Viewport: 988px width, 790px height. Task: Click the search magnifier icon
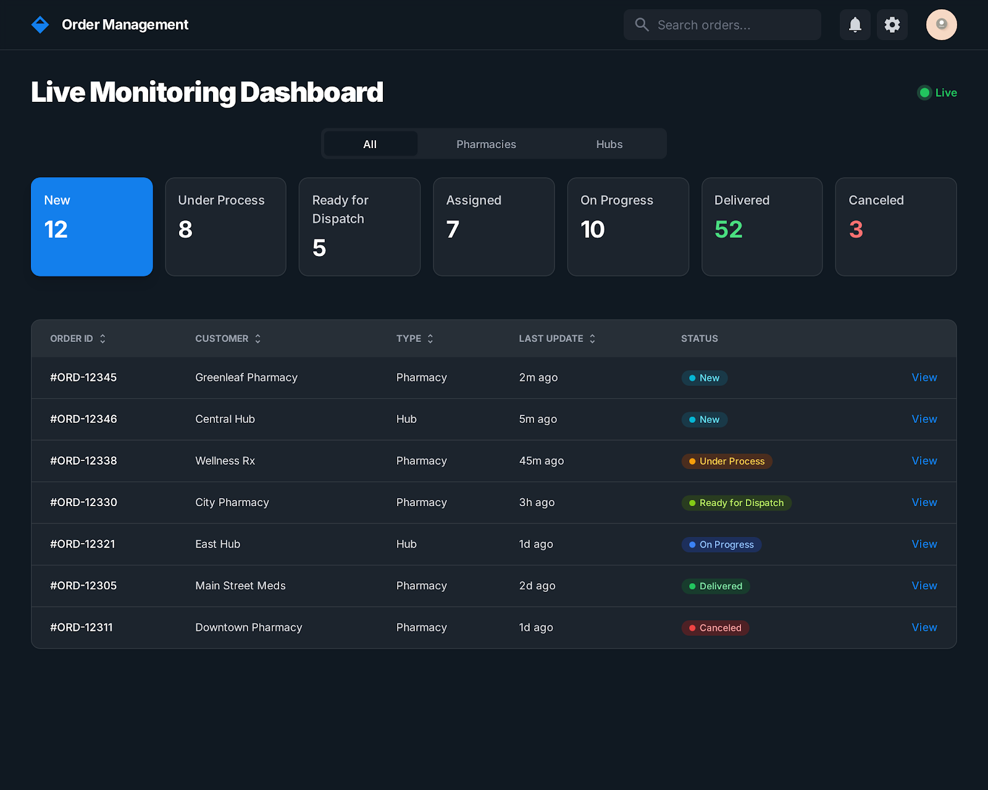642,25
